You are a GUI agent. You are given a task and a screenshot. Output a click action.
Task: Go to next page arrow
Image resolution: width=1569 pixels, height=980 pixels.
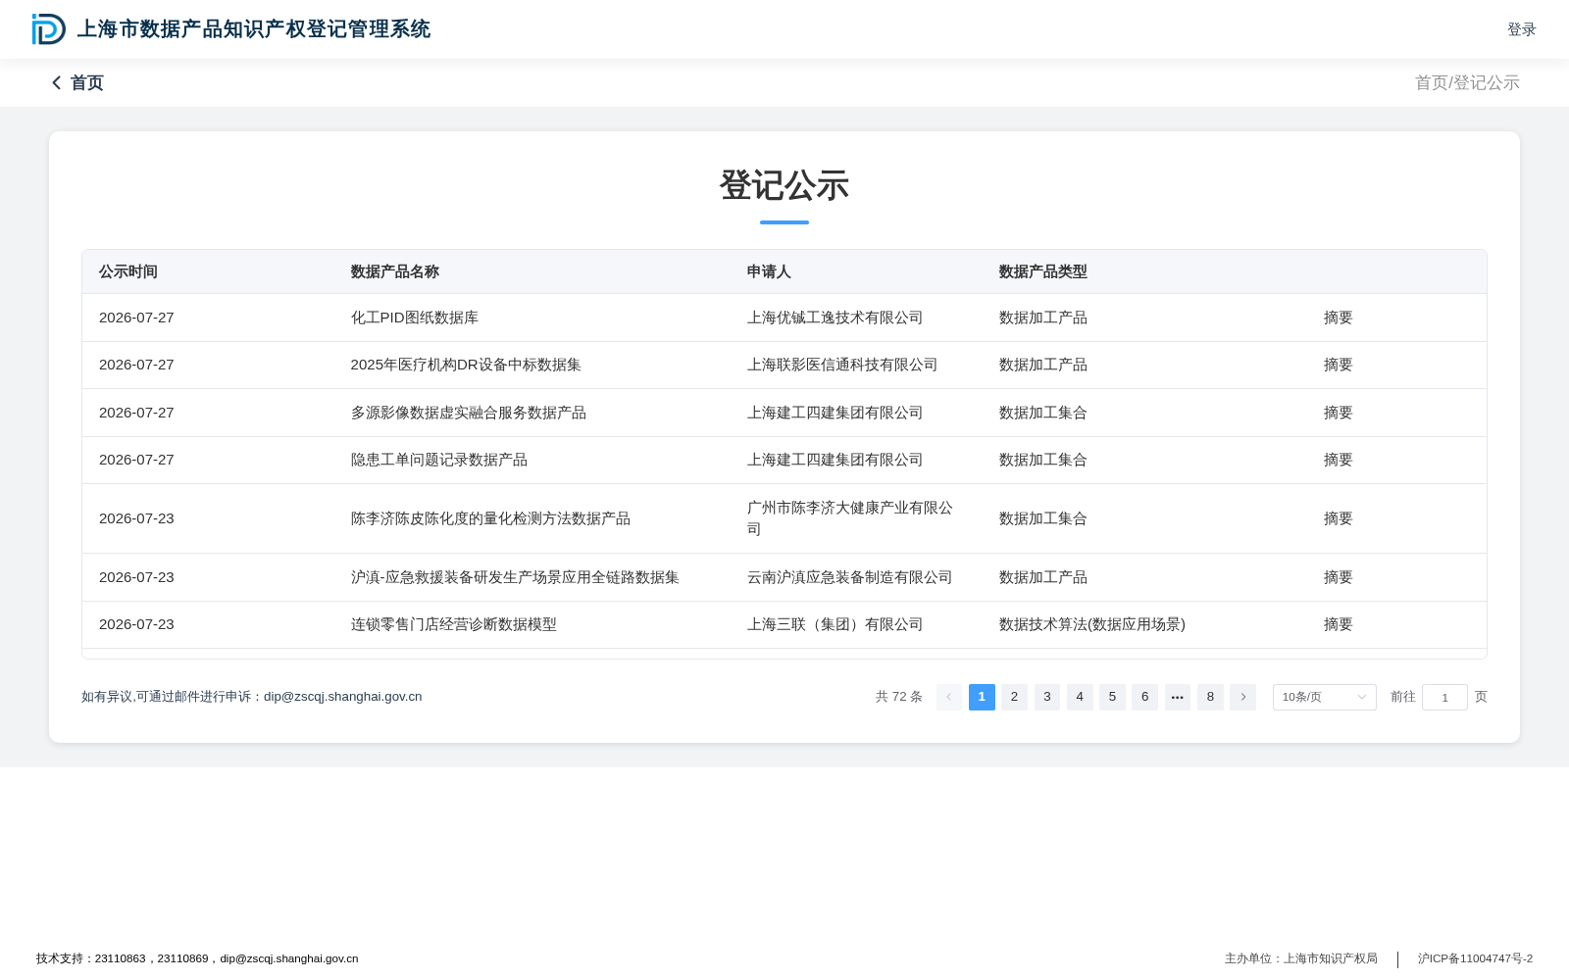click(x=1242, y=697)
